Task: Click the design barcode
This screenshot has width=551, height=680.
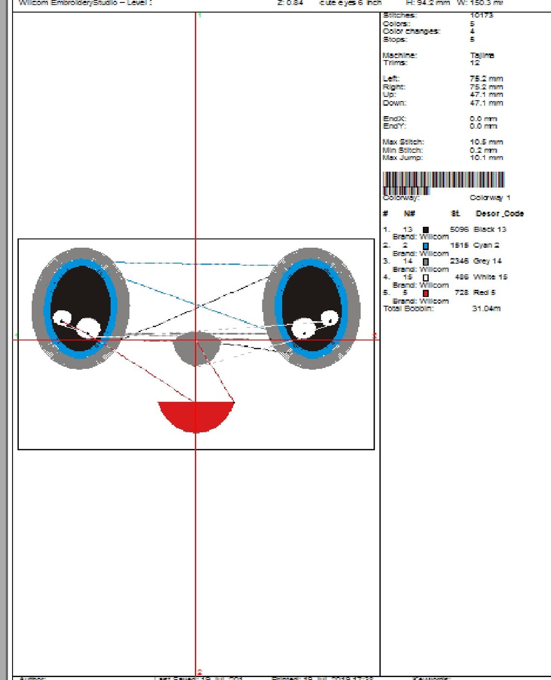Action: pyautogui.click(x=443, y=183)
